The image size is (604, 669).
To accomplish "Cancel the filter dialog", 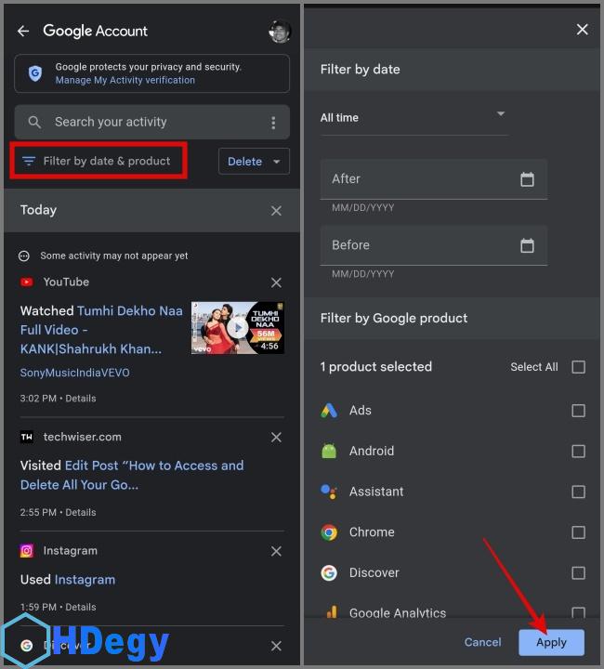I will (x=482, y=642).
